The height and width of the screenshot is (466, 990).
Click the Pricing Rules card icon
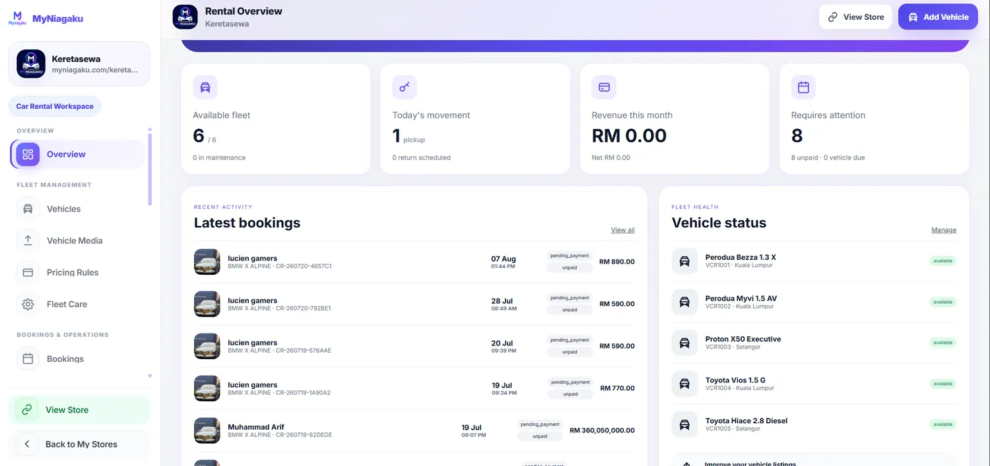click(x=28, y=272)
